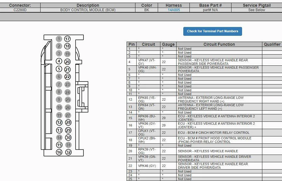Select pin 20 circle in connector diagram
The image size is (282, 181).
(x=68, y=62)
